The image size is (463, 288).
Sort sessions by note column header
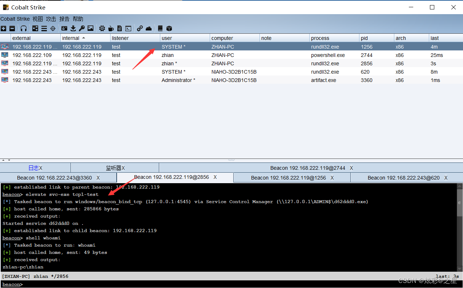pos(285,38)
